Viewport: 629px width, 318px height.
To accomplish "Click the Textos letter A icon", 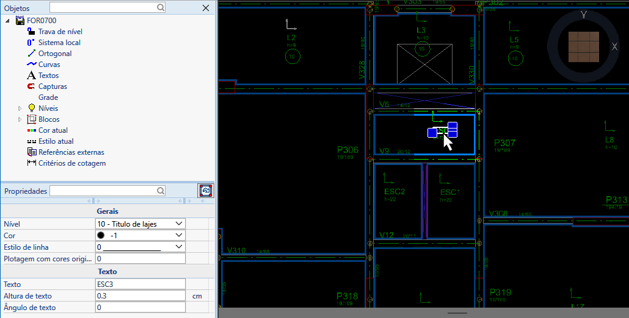I will point(32,76).
